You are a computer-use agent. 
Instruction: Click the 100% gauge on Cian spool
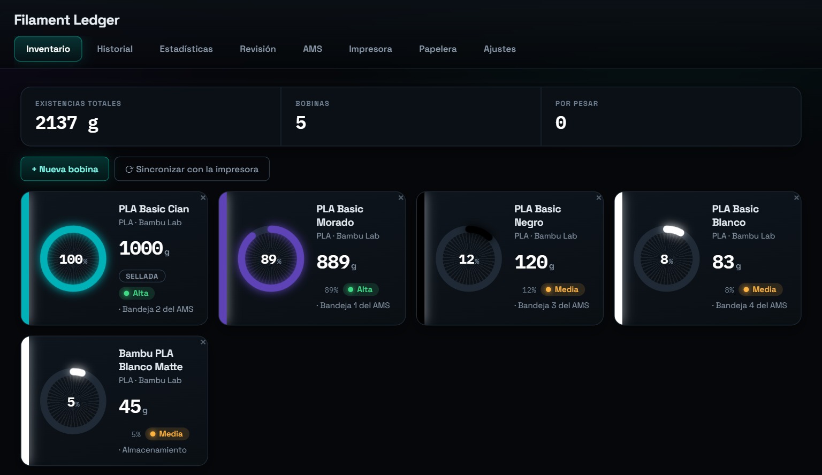[x=73, y=259]
